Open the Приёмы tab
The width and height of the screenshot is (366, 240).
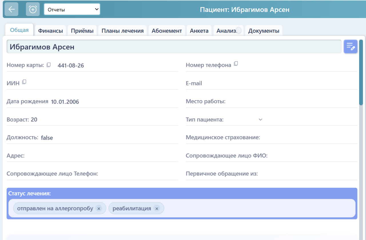82,31
